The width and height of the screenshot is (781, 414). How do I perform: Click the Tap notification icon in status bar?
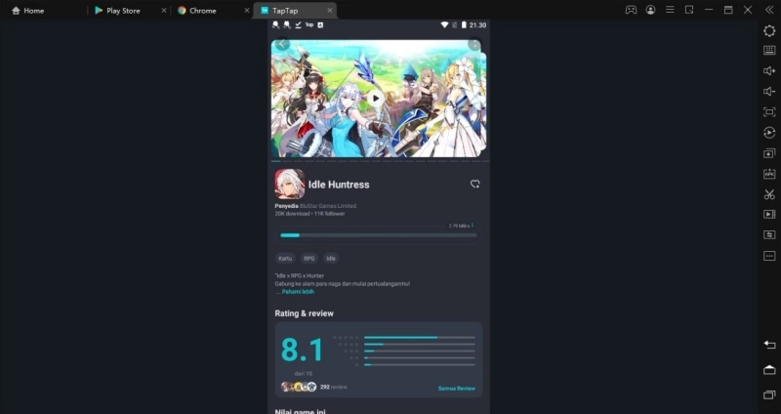309,25
